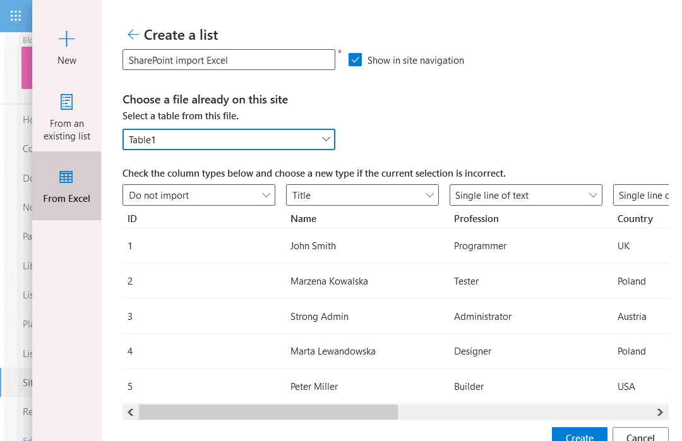This screenshot has width=682, height=441.
Task: Select the New creation option
Action: point(66,49)
